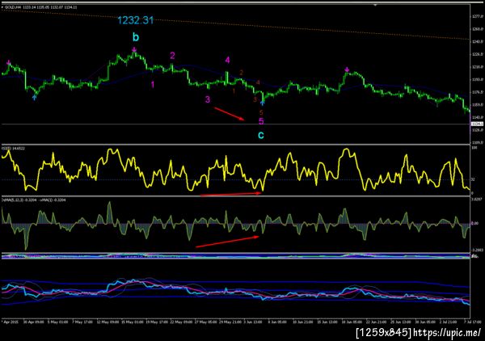The height and width of the screenshot is (341, 485).
Task: Click the 1260 price axis label
Action: [476, 29]
